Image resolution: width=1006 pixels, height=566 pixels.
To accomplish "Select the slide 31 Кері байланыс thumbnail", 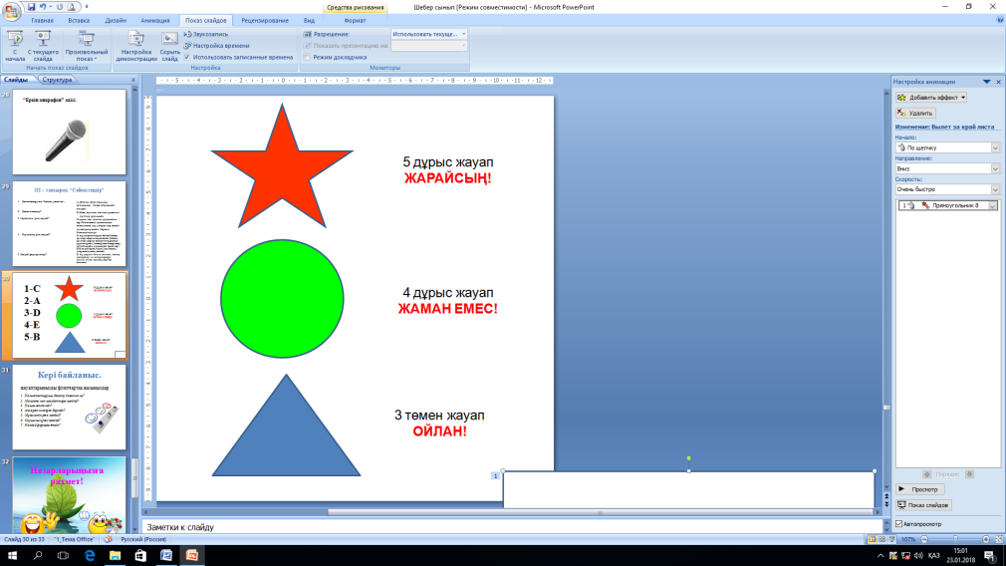I will (x=70, y=407).
